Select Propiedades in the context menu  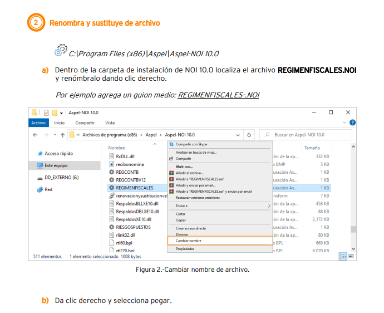[185, 249]
